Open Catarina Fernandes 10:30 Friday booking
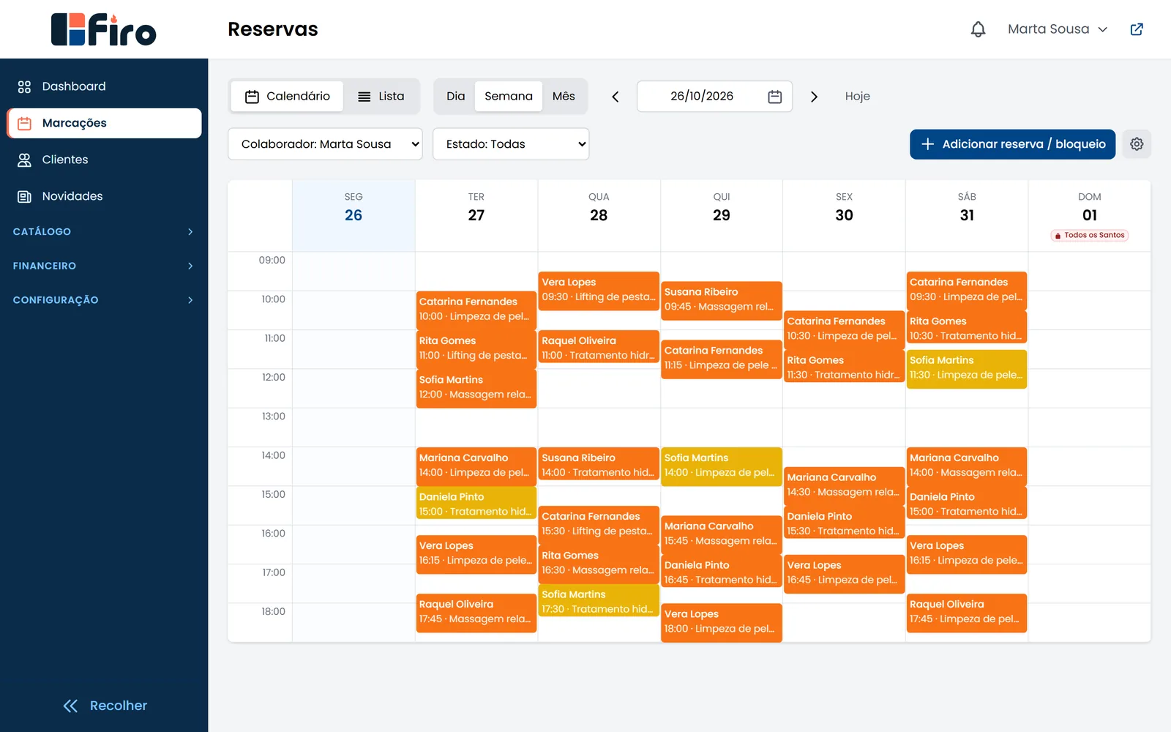 click(x=844, y=329)
